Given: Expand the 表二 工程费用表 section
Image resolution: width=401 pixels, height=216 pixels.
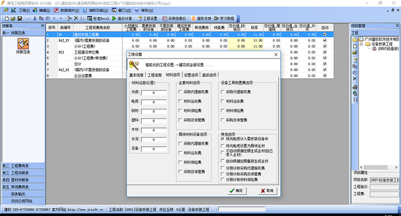Looking at the screenshot, I should (23, 166).
